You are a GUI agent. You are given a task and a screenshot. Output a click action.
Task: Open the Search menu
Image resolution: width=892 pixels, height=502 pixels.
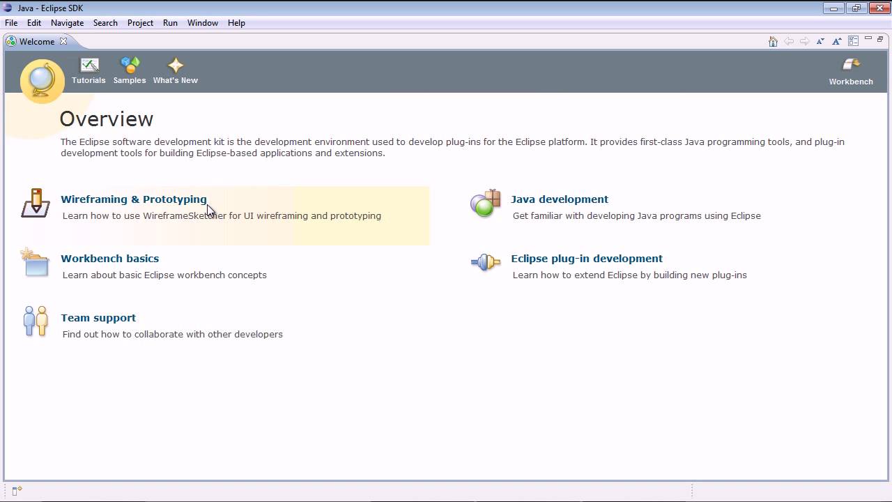click(105, 23)
